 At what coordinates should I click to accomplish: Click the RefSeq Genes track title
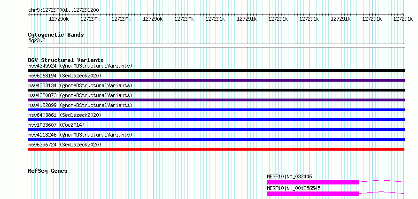48,171
